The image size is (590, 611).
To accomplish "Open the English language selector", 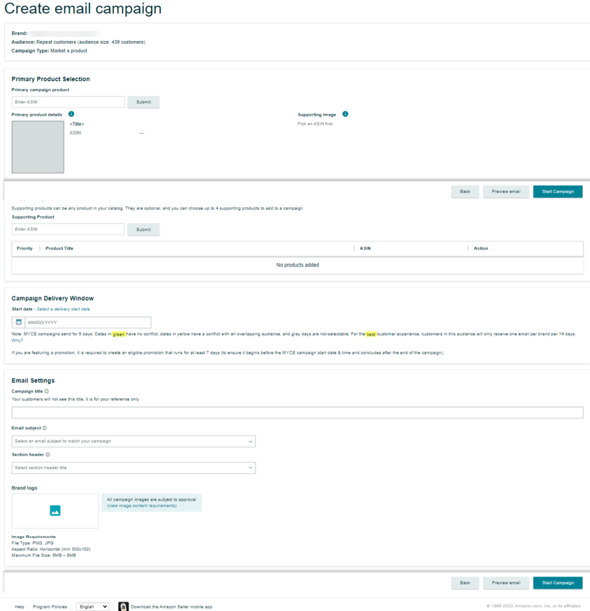I will click(x=92, y=606).
